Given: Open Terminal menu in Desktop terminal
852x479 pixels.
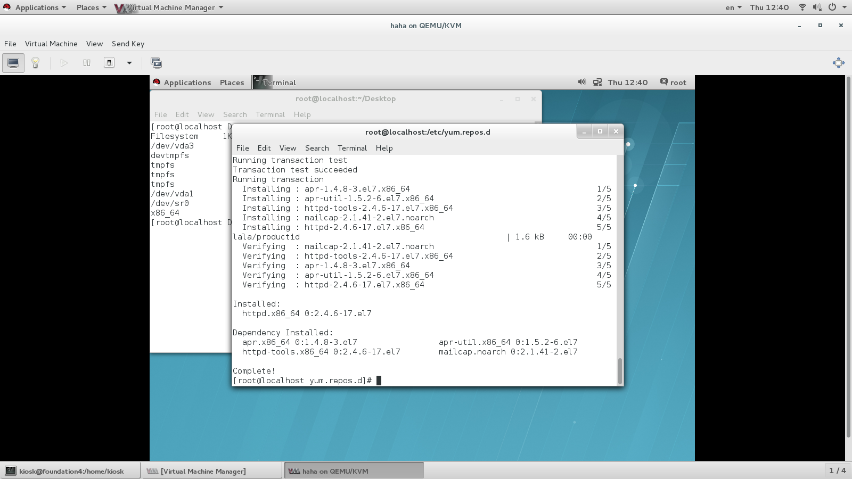Looking at the screenshot, I should coord(270,114).
